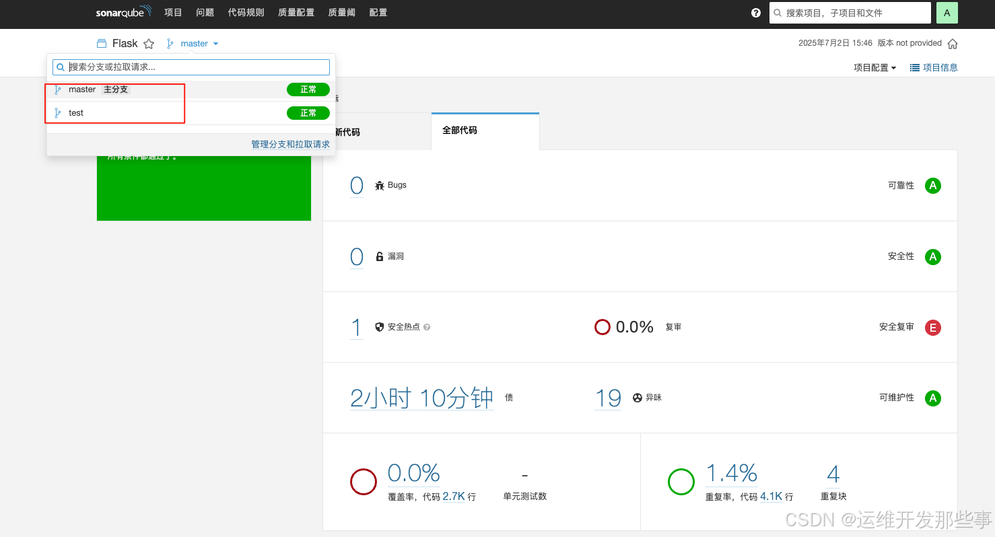Switch to the 全部代码 tab
Image resolution: width=995 pixels, height=537 pixels.
485,131
